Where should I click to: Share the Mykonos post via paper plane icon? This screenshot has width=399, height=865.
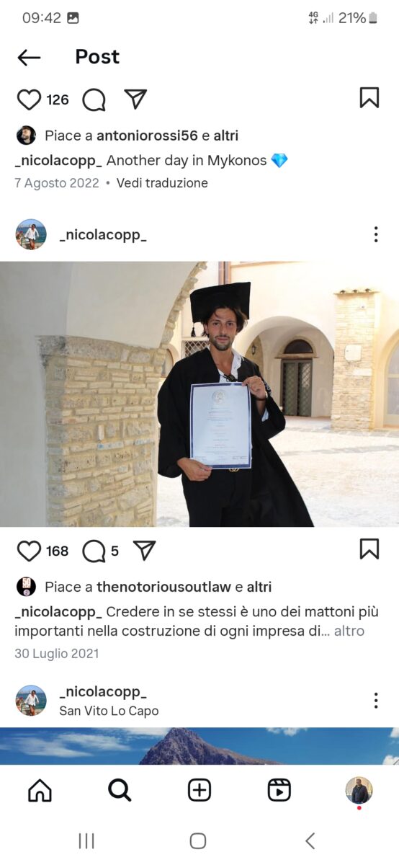point(135,99)
